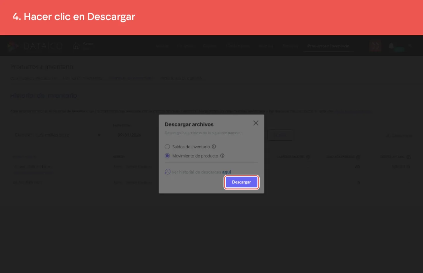Click the Dataico logo in header
The width and height of the screenshot is (423, 273).
coord(35,46)
